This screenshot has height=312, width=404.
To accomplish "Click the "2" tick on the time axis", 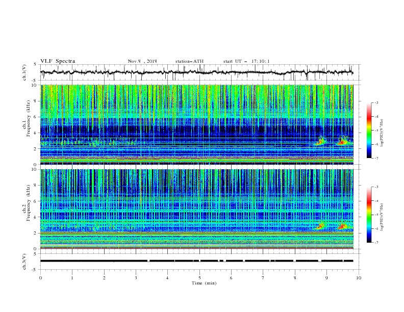I will [x=104, y=278].
